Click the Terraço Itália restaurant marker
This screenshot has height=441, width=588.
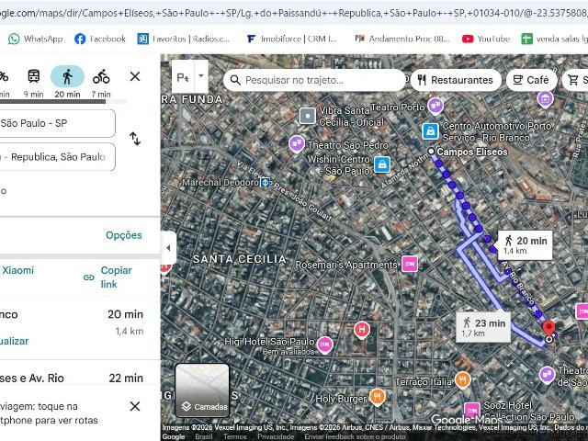click(x=463, y=379)
